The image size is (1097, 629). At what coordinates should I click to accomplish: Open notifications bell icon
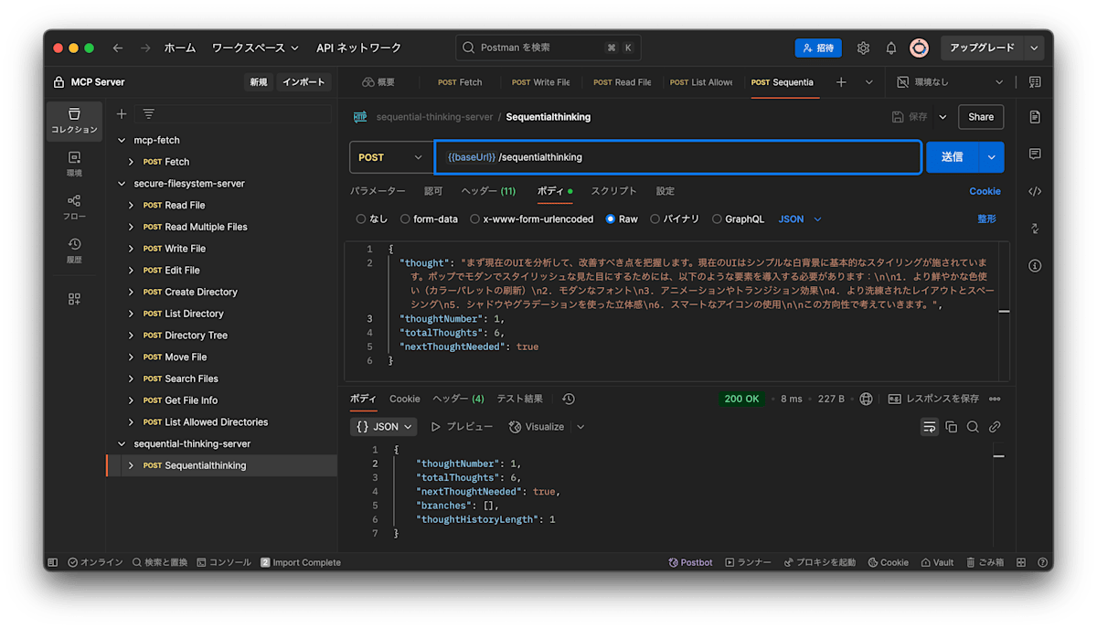[x=891, y=48]
